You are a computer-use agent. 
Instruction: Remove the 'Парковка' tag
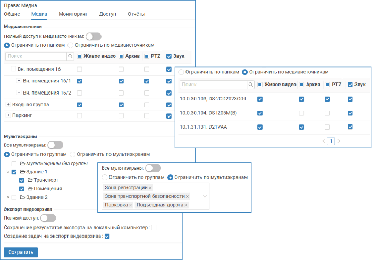click(131, 205)
